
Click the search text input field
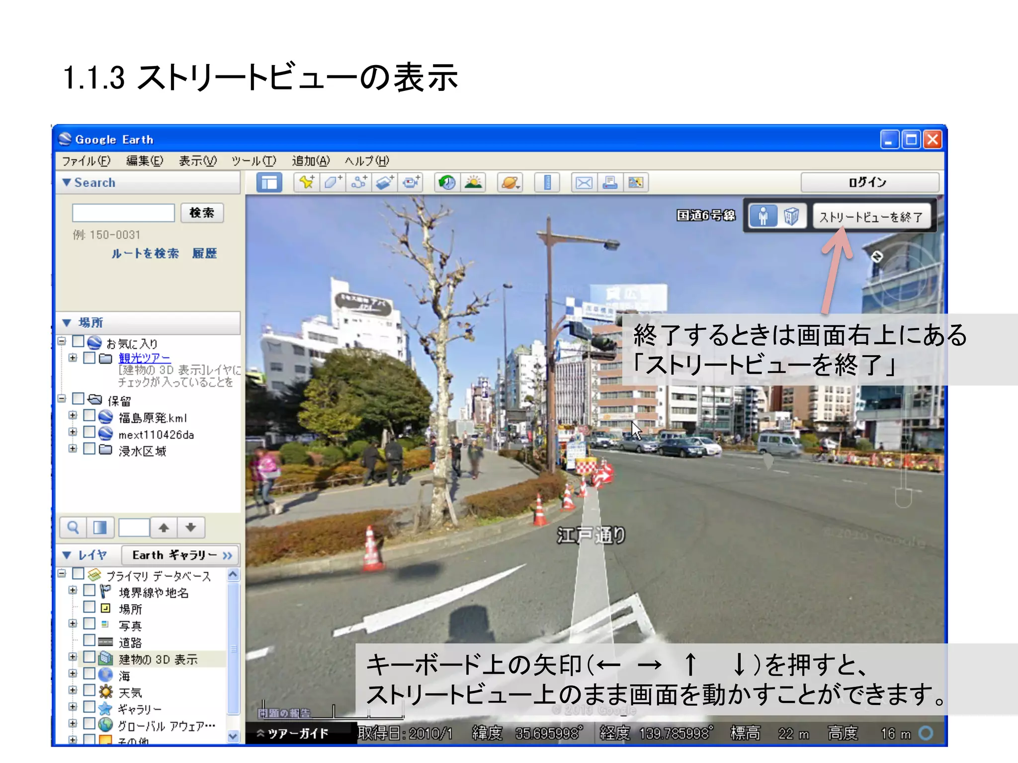[123, 213]
